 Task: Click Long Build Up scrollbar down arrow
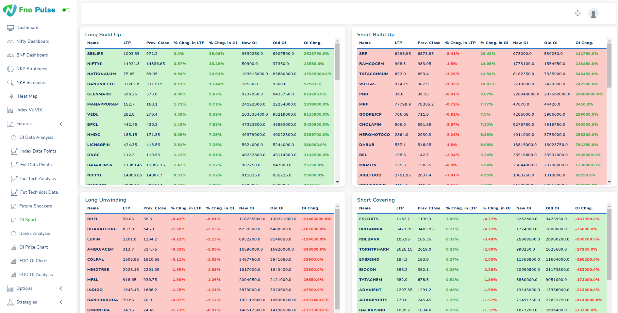click(x=337, y=182)
